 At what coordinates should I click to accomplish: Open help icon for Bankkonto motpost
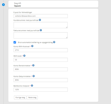point(32,86)
